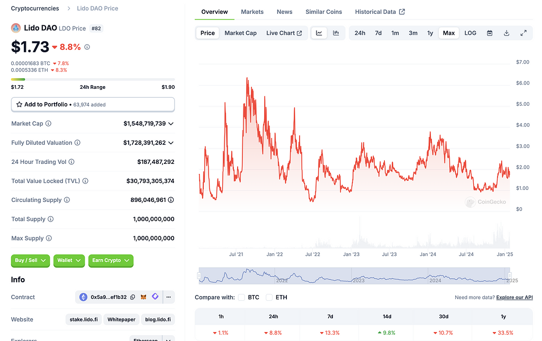Click the info icon beside Market Cap
542x341 pixels.
[49, 124]
